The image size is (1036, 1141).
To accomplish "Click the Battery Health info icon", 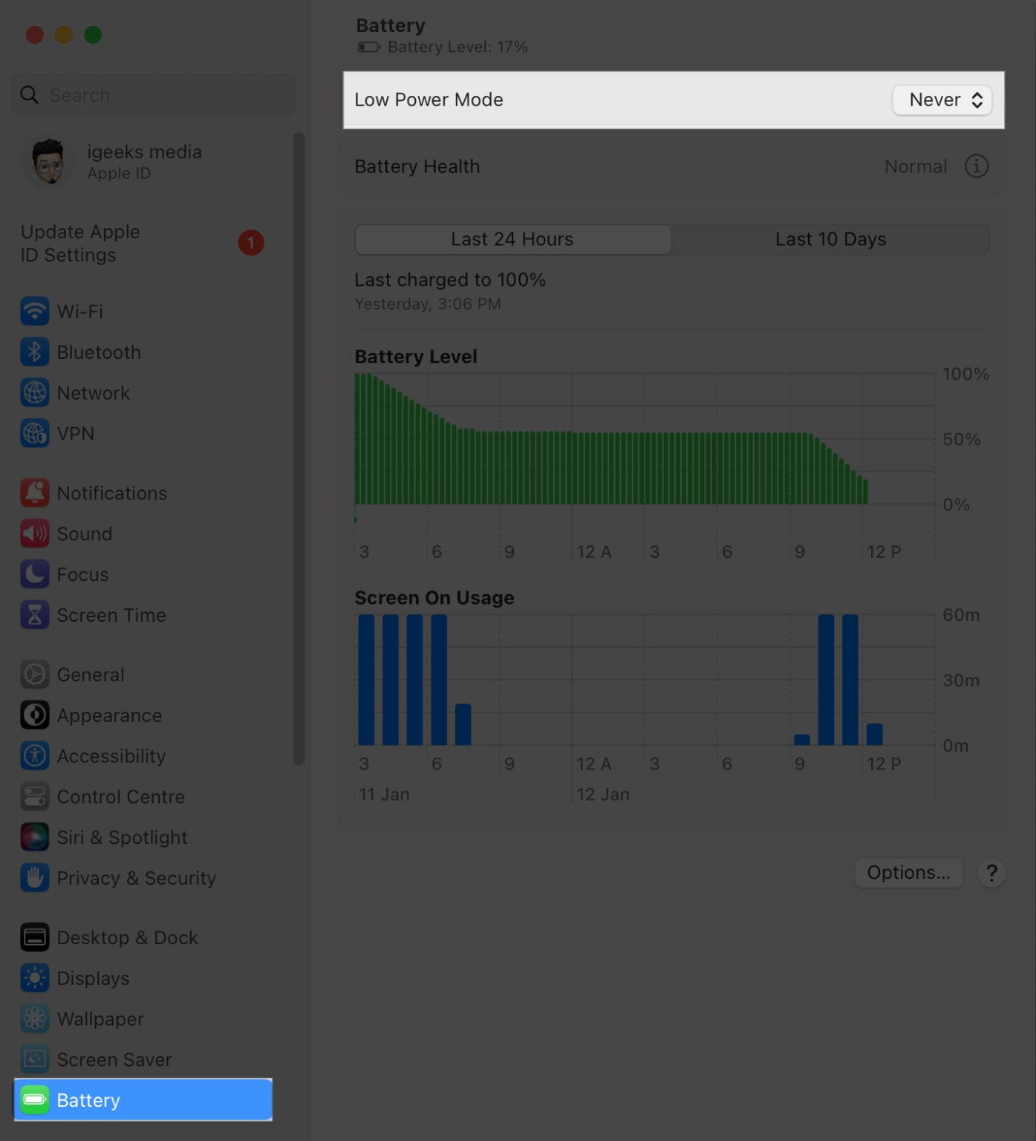I will tap(976, 166).
